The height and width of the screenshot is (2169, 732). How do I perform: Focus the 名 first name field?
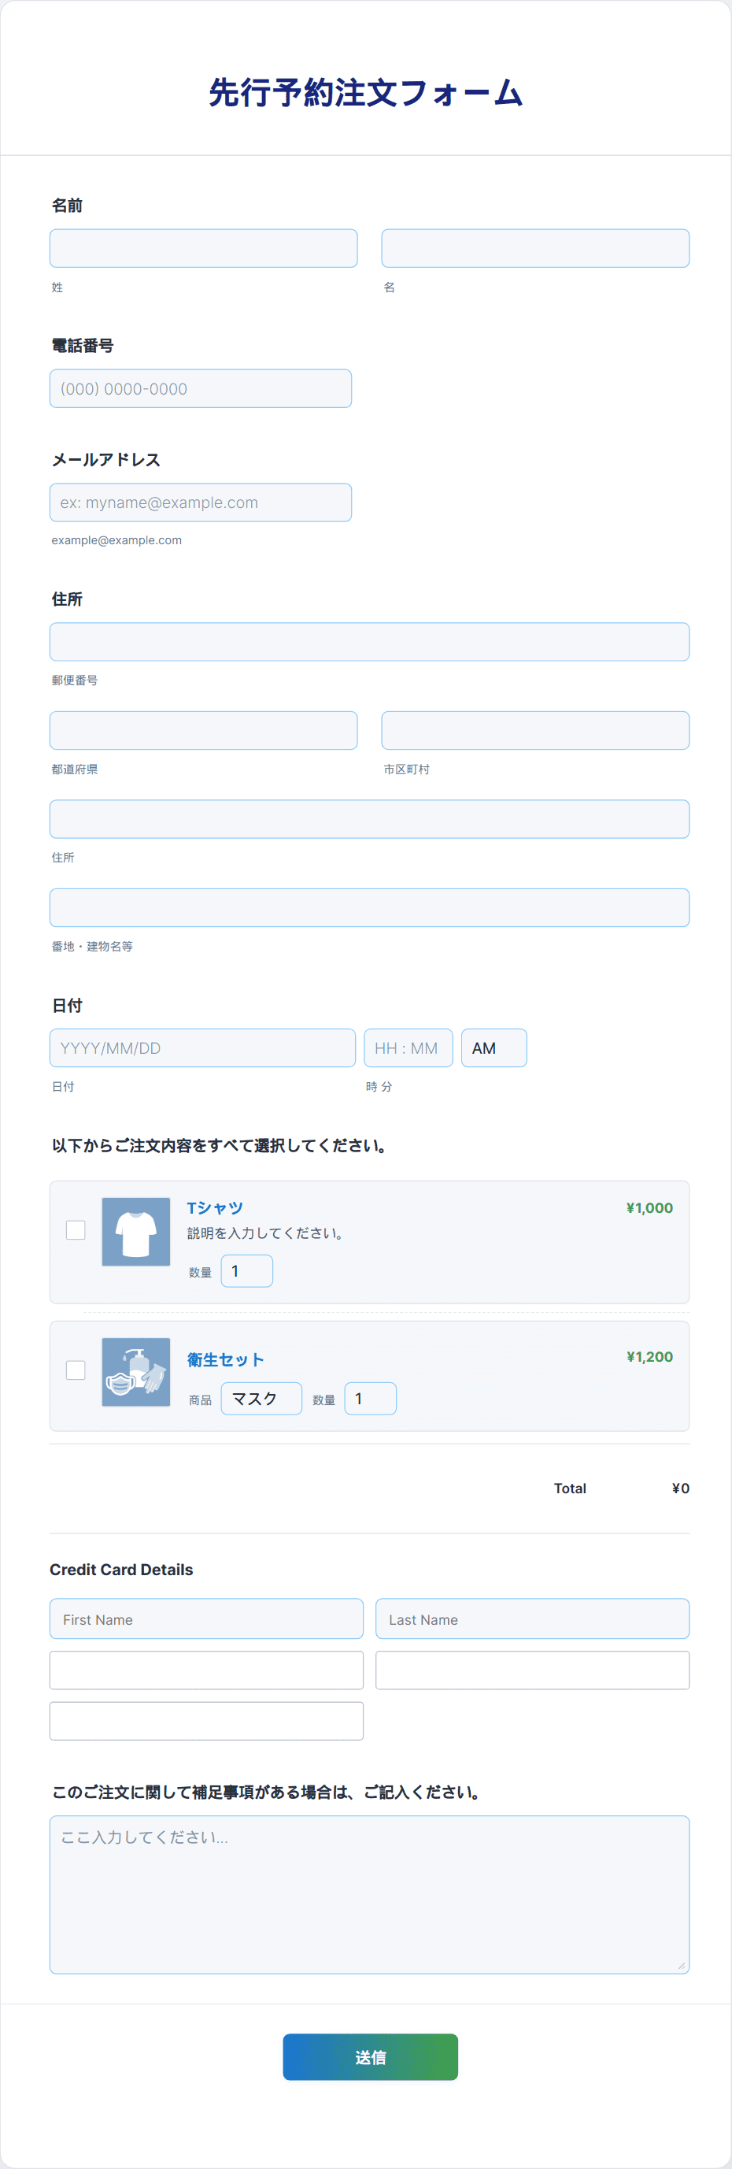[535, 248]
